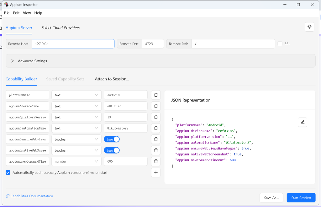Image resolution: width=321 pixels, height=207 pixels.
Task: Click "appium:ensureWebviewsHavePages" JSON line
Action: tap(213, 149)
